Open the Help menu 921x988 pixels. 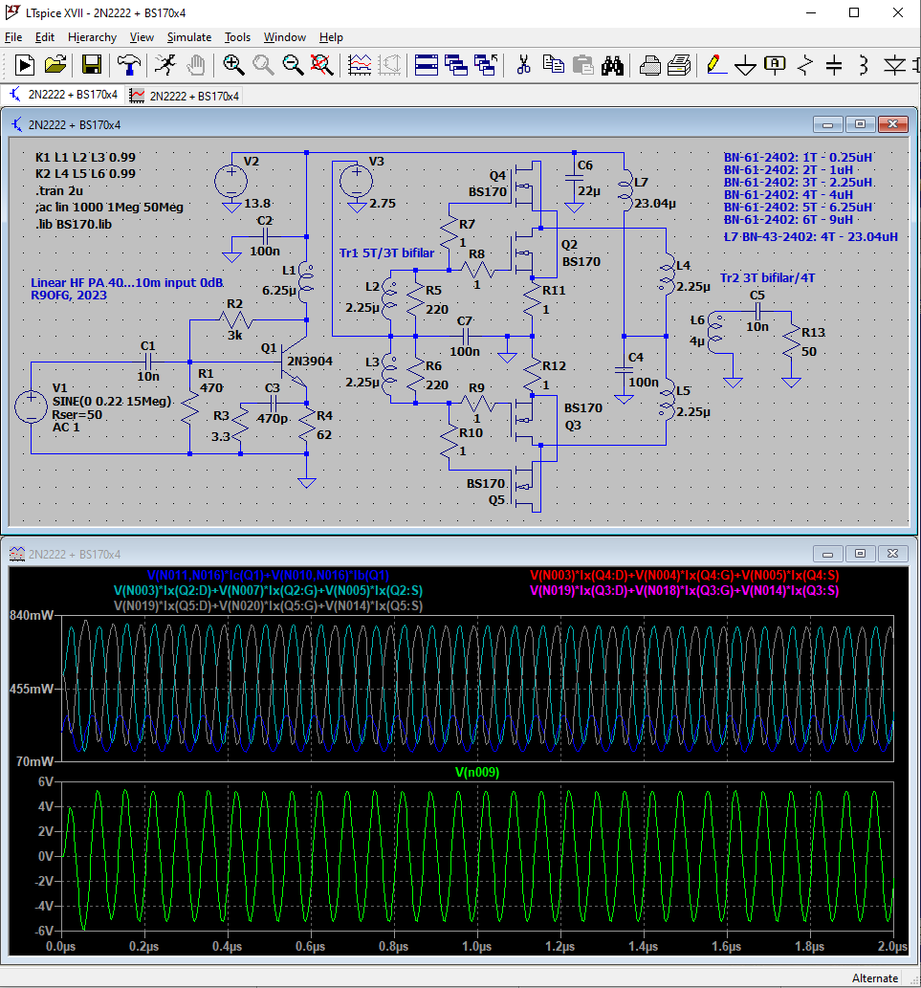point(331,37)
